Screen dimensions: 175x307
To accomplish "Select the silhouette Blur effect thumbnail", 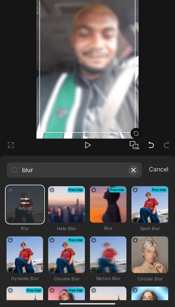I will pyautogui.click(x=108, y=205).
